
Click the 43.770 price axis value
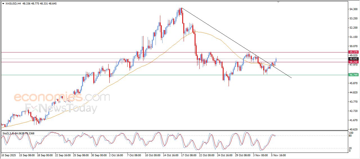[x=354, y=102]
